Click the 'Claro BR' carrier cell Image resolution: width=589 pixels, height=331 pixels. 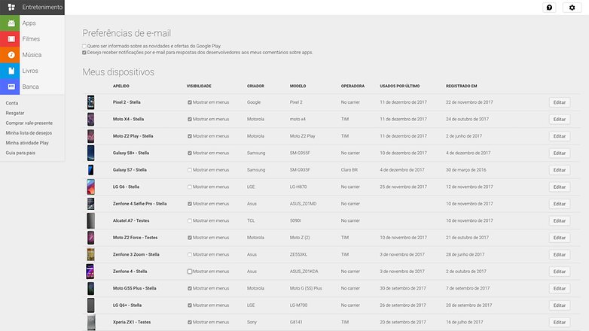(349, 170)
